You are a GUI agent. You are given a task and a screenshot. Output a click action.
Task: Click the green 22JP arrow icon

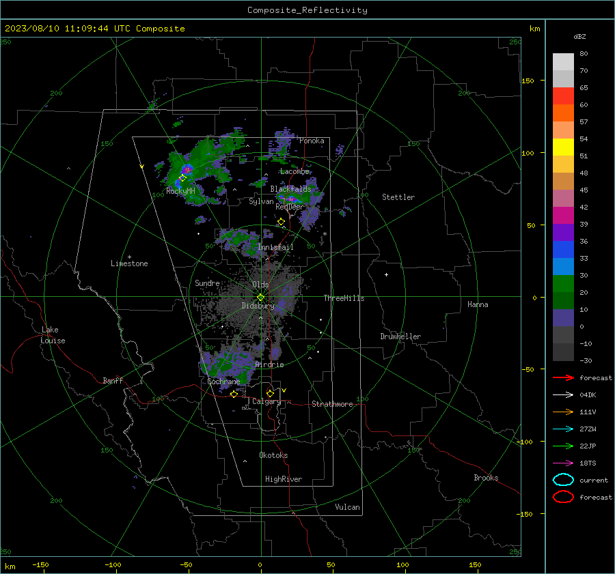pos(563,446)
